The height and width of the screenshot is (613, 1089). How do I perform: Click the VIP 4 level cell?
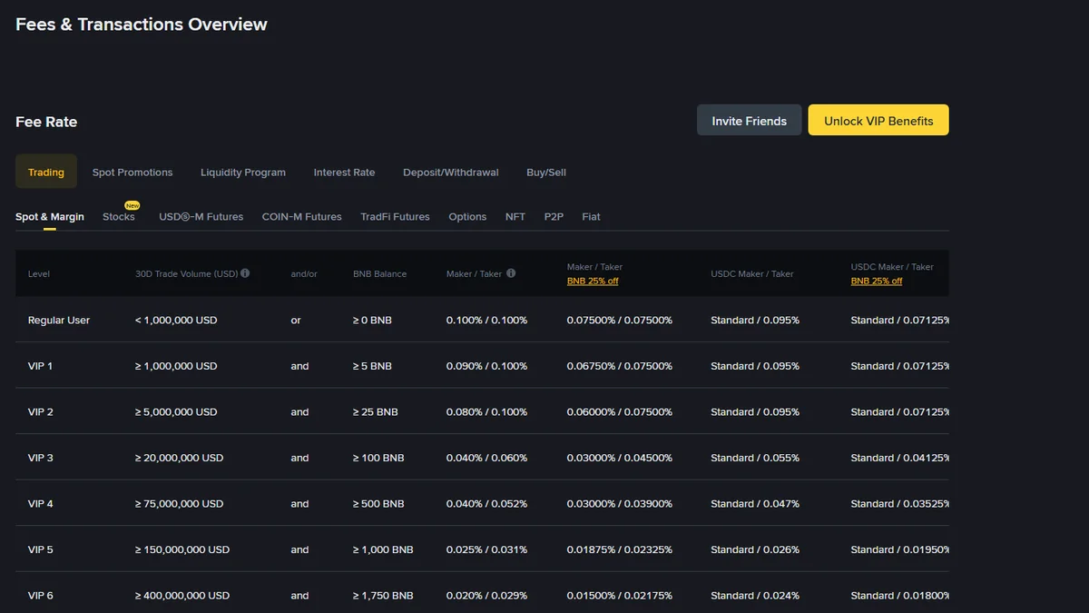pyautogui.click(x=41, y=503)
